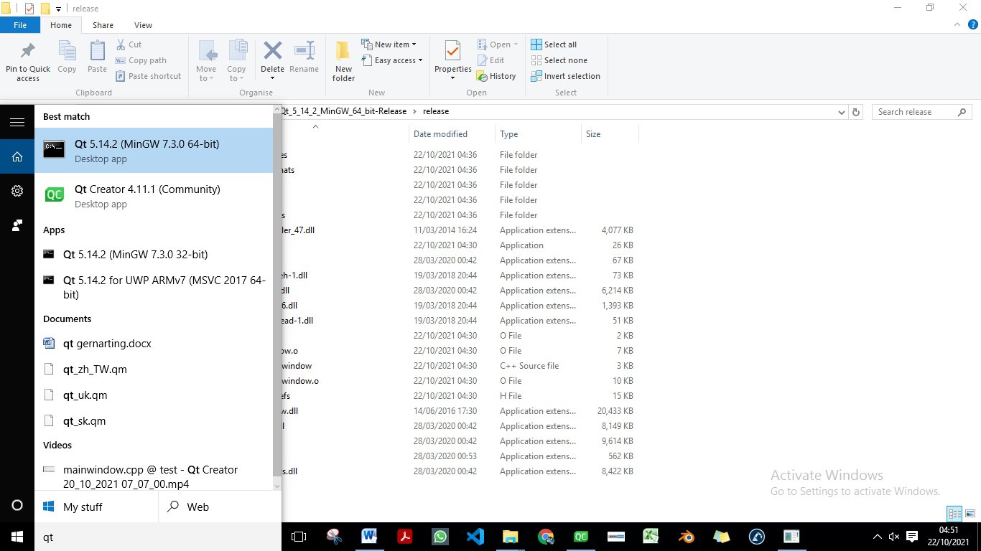Switch to the View ribbon tab
Screen dimensions: 981x551
click(143, 25)
